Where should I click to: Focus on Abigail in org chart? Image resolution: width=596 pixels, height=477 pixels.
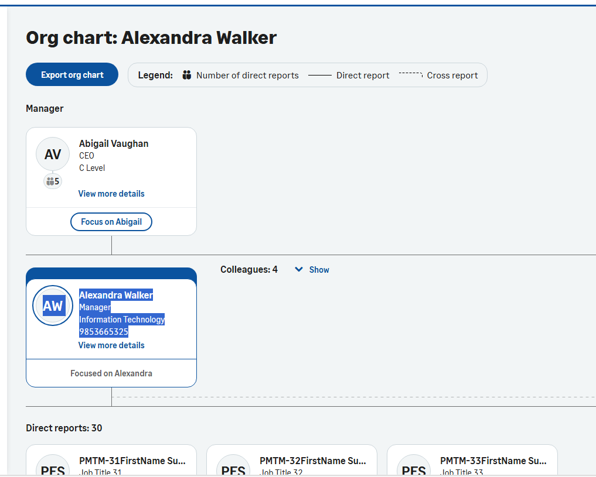[111, 222]
